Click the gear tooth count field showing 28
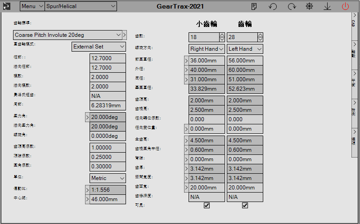This screenshot has width=360, height=224. [242, 37]
